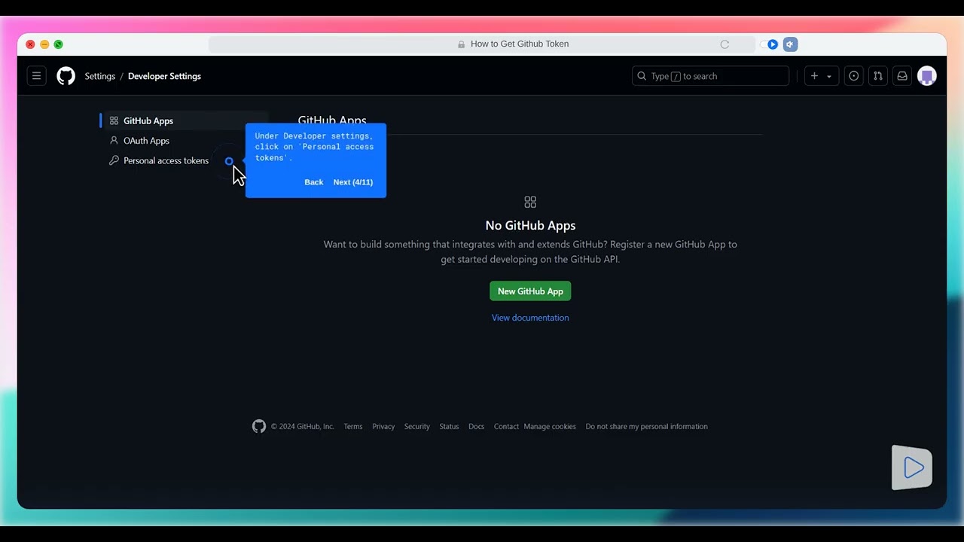Reload the page with the refresh icon
The height and width of the screenshot is (542, 964).
coord(725,44)
